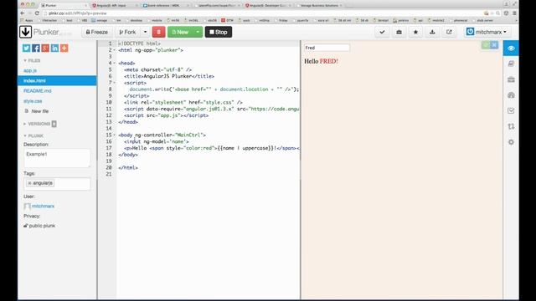This screenshot has width=536, height=301.
Task: Open the right sidebar briefcase icon
Action: coord(511,79)
